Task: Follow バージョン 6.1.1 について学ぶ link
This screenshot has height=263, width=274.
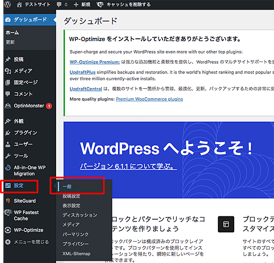Action: click(128, 166)
